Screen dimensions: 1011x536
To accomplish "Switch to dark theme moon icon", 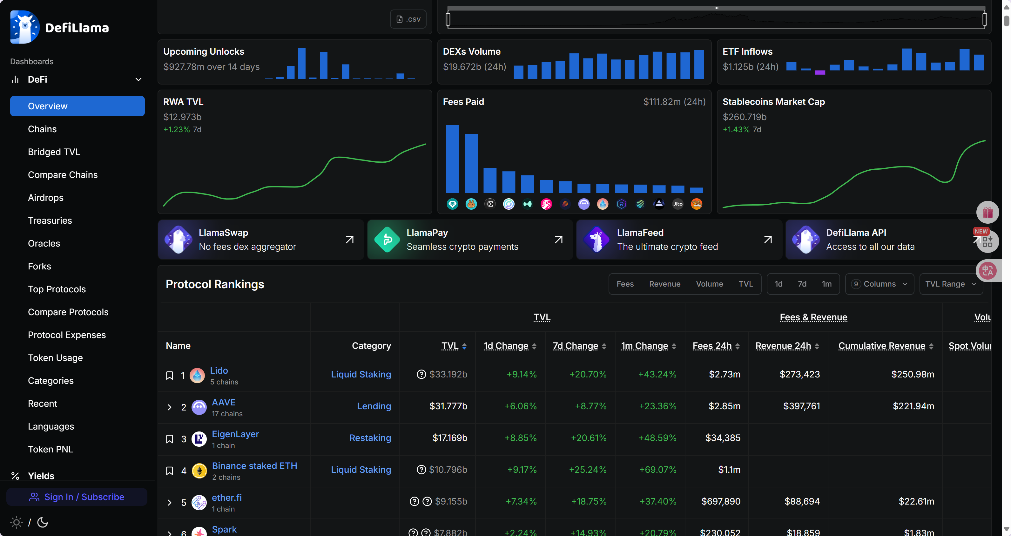I will click(x=42, y=522).
